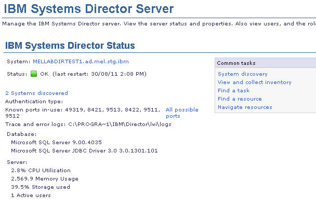Launch System discovery from Common tasks

[243, 74]
